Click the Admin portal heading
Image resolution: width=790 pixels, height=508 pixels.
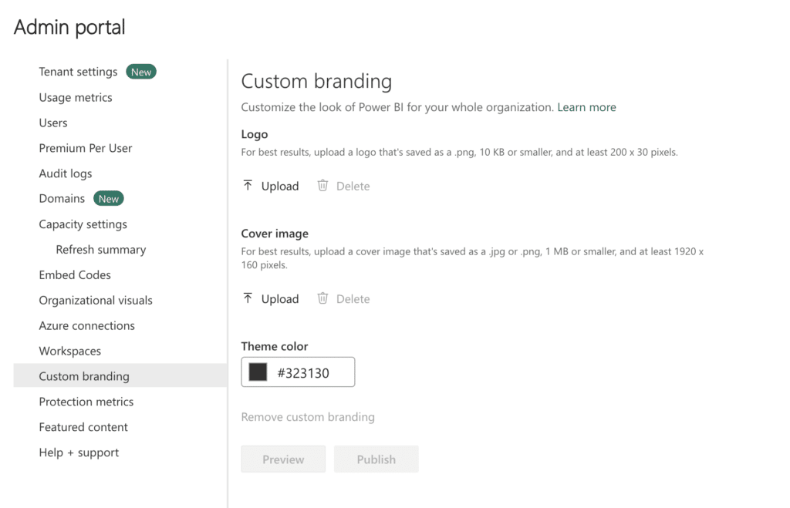69,27
